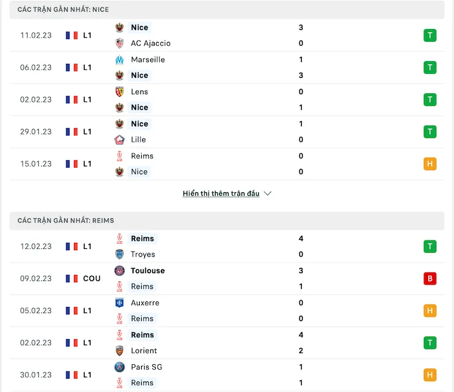Viewport: 454px width, 392px height.
Task: Click 'Hiển thị thêm trận đấu' link
Action: [221, 194]
